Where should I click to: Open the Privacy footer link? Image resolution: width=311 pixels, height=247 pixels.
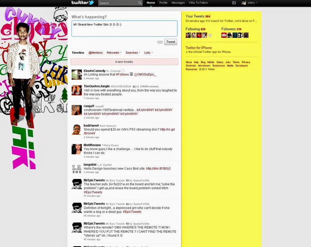pos(246,62)
